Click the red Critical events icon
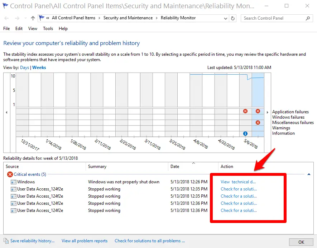 (10, 174)
